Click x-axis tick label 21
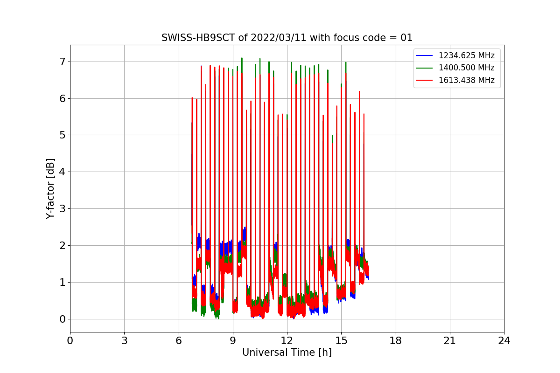The height and width of the screenshot is (373, 560). point(450,341)
